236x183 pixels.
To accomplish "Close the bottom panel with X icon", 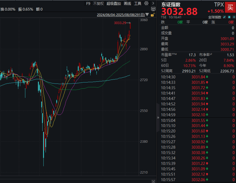I will coord(153,181).
